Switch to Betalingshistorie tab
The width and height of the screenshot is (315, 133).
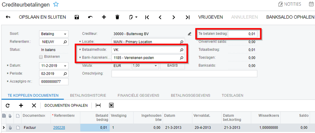(88, 95)
